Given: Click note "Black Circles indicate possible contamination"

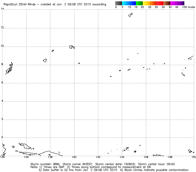Looking at the screenshot, I should click(x=156, y=170).
